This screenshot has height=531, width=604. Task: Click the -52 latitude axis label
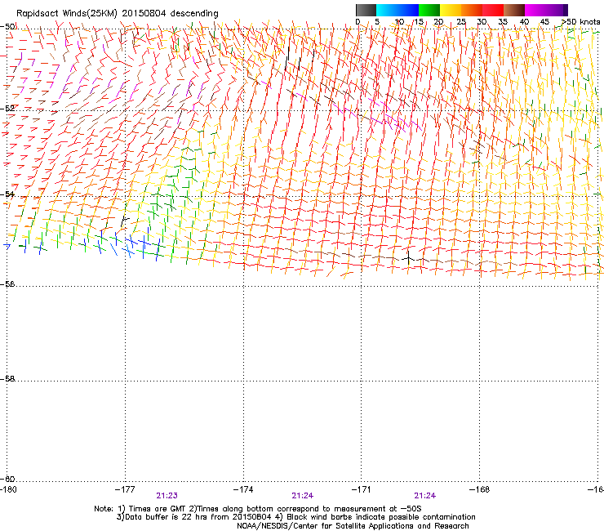7,109
